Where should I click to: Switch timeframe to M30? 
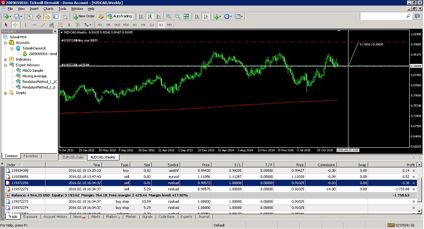(x=126, y=25)
